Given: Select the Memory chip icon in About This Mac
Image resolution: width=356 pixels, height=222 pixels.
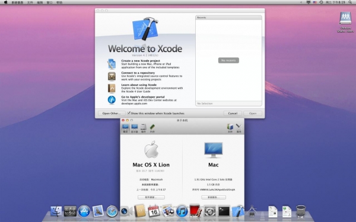Looking at the screenshot, I should [152, 128].
